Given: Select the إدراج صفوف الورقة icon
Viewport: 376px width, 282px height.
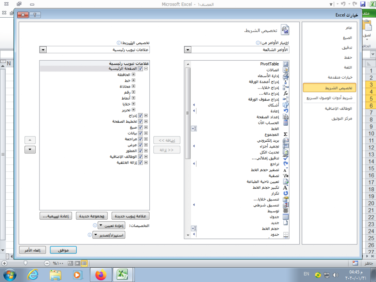Looking at the screenshot, I should [285, 99].
